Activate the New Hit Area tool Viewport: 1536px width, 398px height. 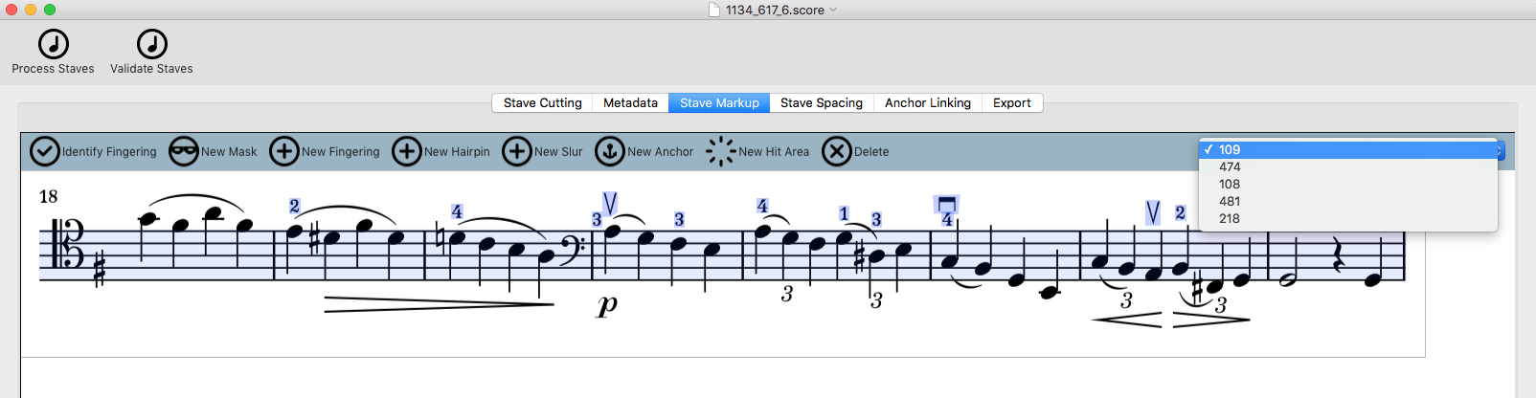point(720,151)
